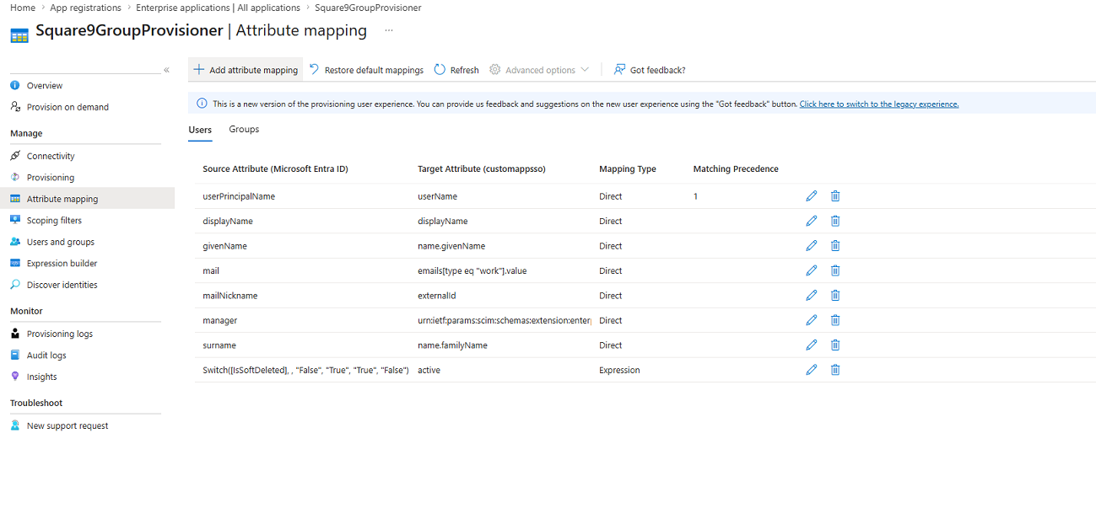Collapse the sidebar with double chevron
Screen dimensions: 1096x508
pos(166,70)
